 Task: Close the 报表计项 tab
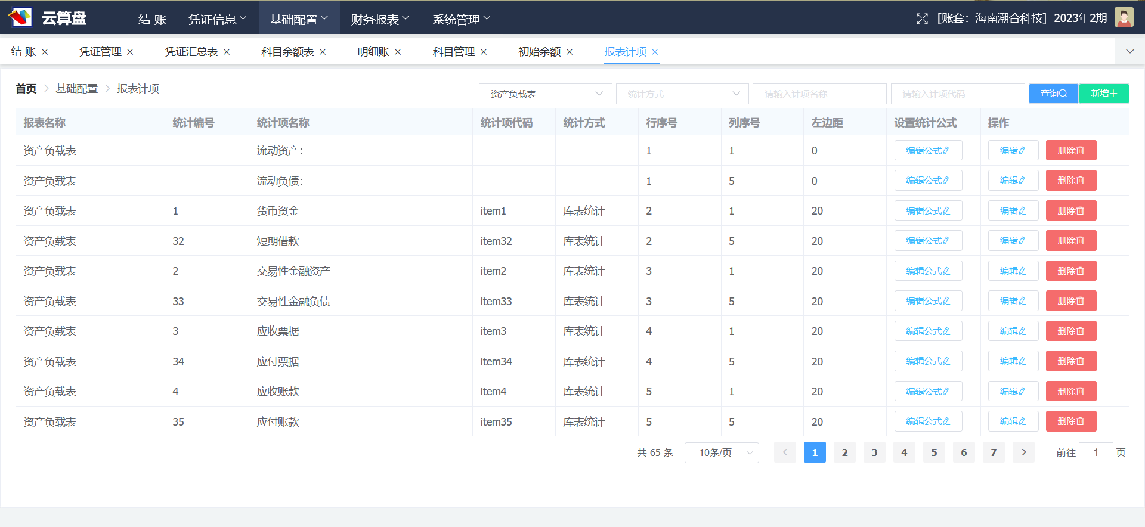point(655,52)
